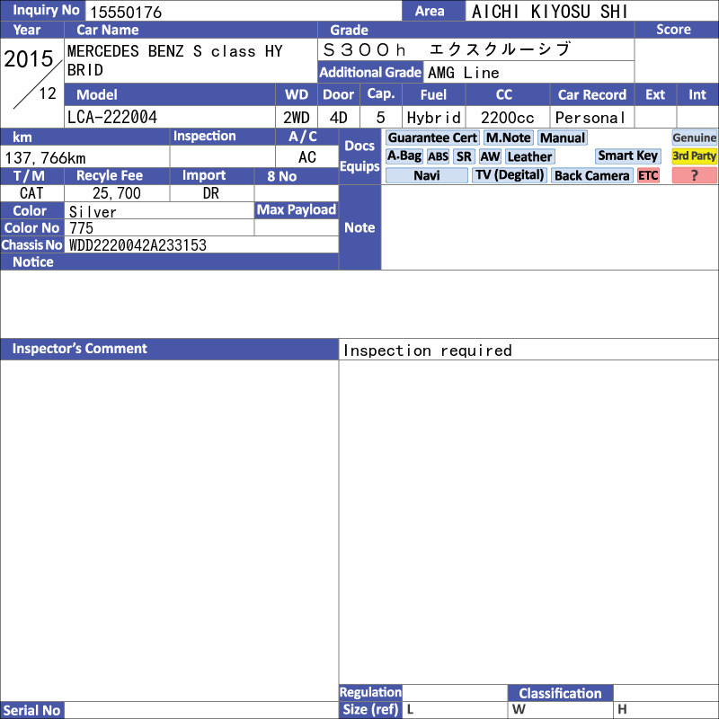Click the red ETC badge

point(648,175)
